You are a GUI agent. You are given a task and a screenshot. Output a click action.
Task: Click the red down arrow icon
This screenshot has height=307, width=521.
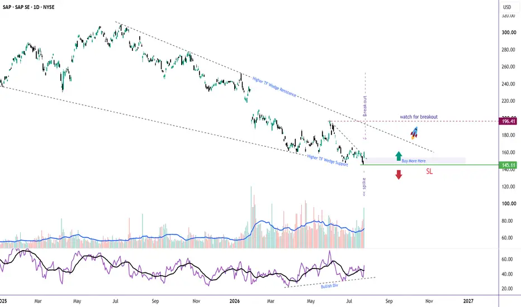click(399, 175)
